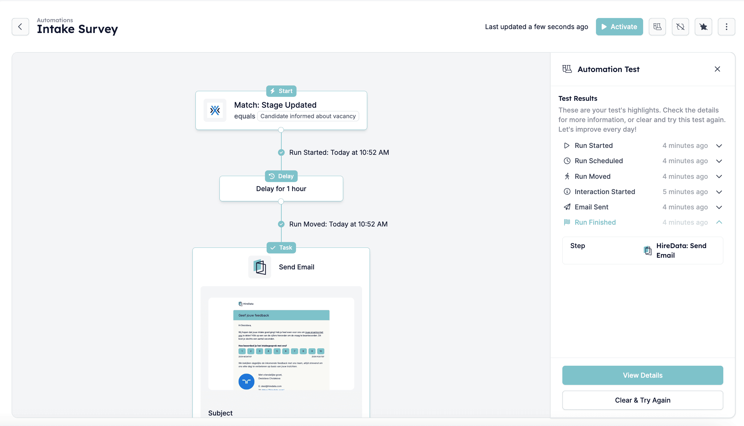The height and width of the screenshot is (426, 744).
Task: Click the View Details button
Action: (643, 375)
